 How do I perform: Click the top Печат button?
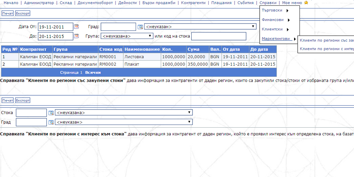click(8, 13)
